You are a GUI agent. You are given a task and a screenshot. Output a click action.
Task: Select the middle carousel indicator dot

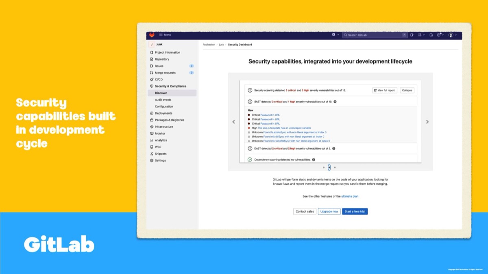pos(329,167)
